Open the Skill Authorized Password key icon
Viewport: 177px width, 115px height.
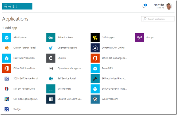click(x=95, y=79)
